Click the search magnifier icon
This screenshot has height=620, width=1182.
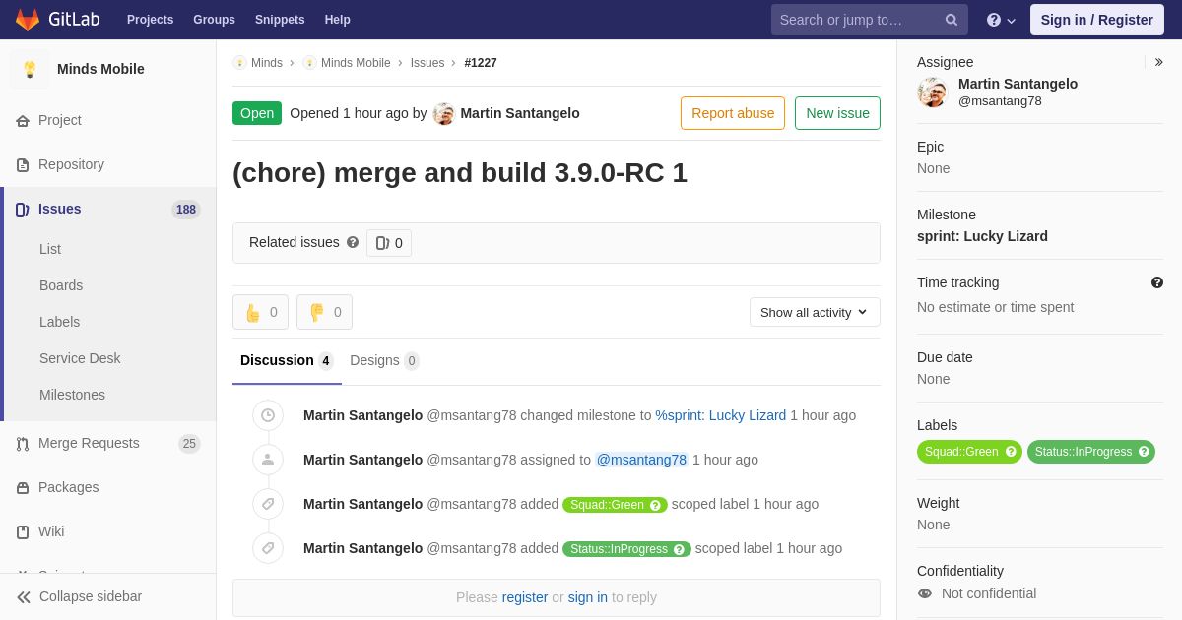pos(951,20)
